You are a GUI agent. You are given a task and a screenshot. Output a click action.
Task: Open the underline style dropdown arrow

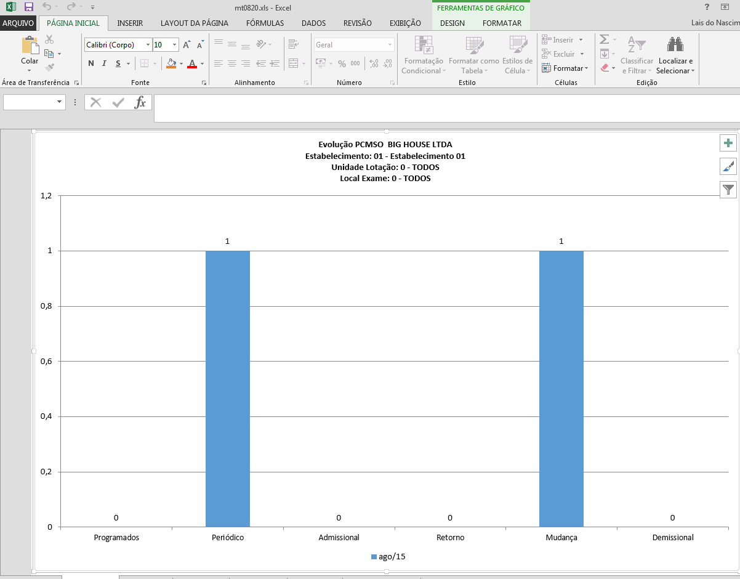128,63
